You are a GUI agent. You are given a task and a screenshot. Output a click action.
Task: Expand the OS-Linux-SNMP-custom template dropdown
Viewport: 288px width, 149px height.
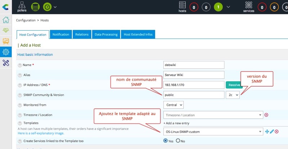260,132
